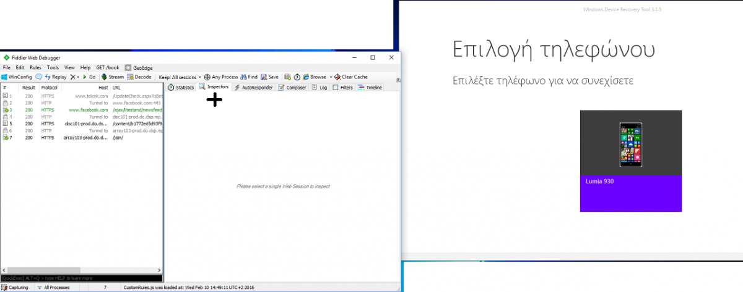Click the camera screenshot toolbar icon
This screenshot has width=743, height=292.
pyautogui.click(x=288, y=77)
